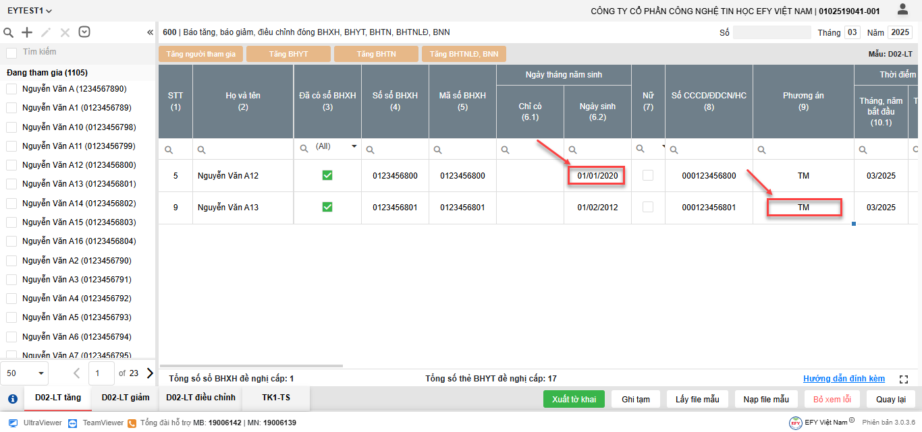
Task: Click the plus icon to add employee
Action: point(27,32)
